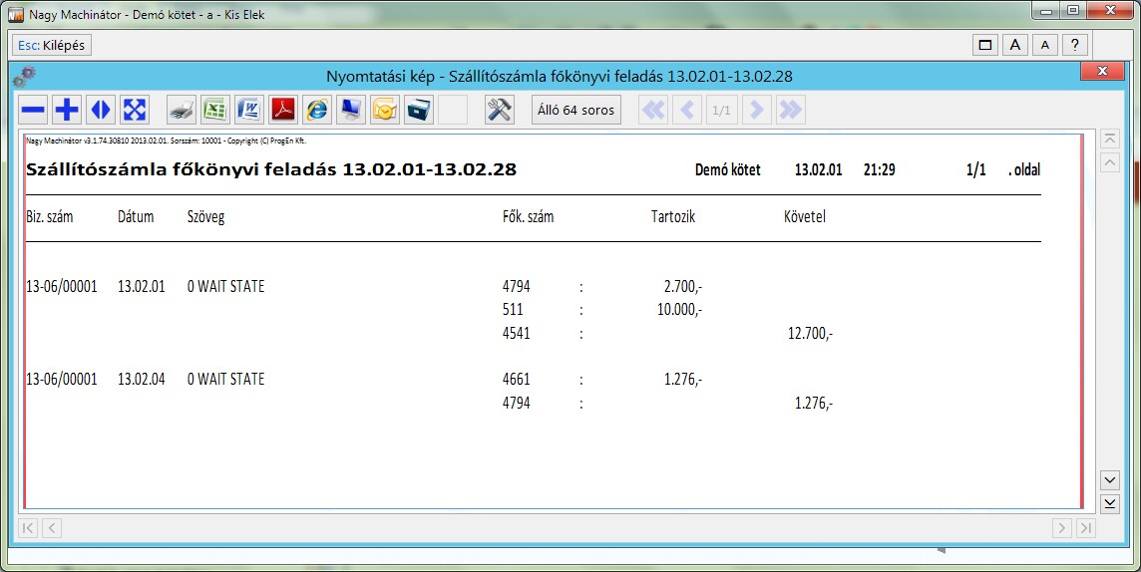Viewport: 1141px width, 572px height.
Task: Click amount 12.700,- in Követel column
Action: click(810, 334)
